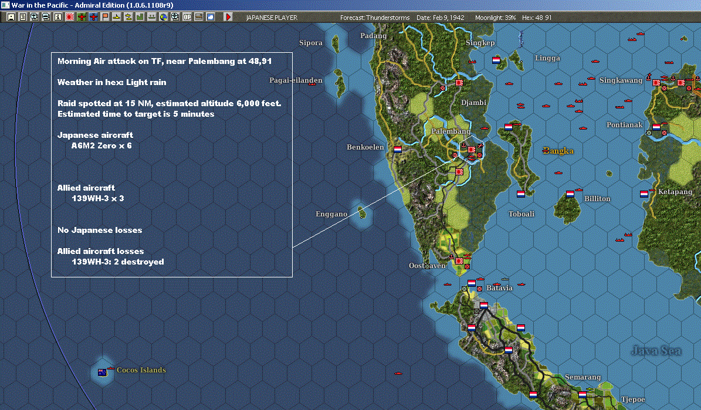The image size is (701, 410).
Task: Click the double yellow ships toolbar icon
Action: pyautogui.click(x=128, y=17)
